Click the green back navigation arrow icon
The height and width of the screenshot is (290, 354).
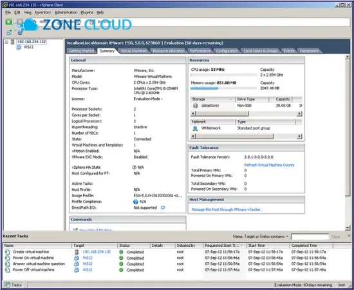tap(8, 22)
